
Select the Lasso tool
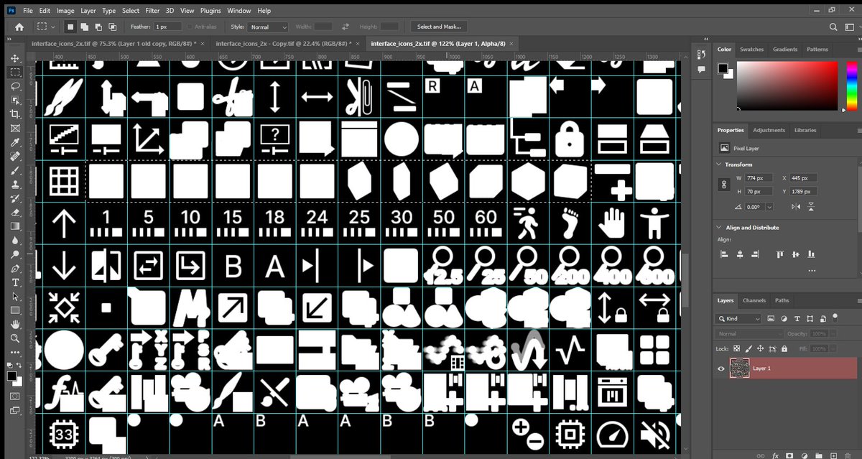click(x=15, y=86)
